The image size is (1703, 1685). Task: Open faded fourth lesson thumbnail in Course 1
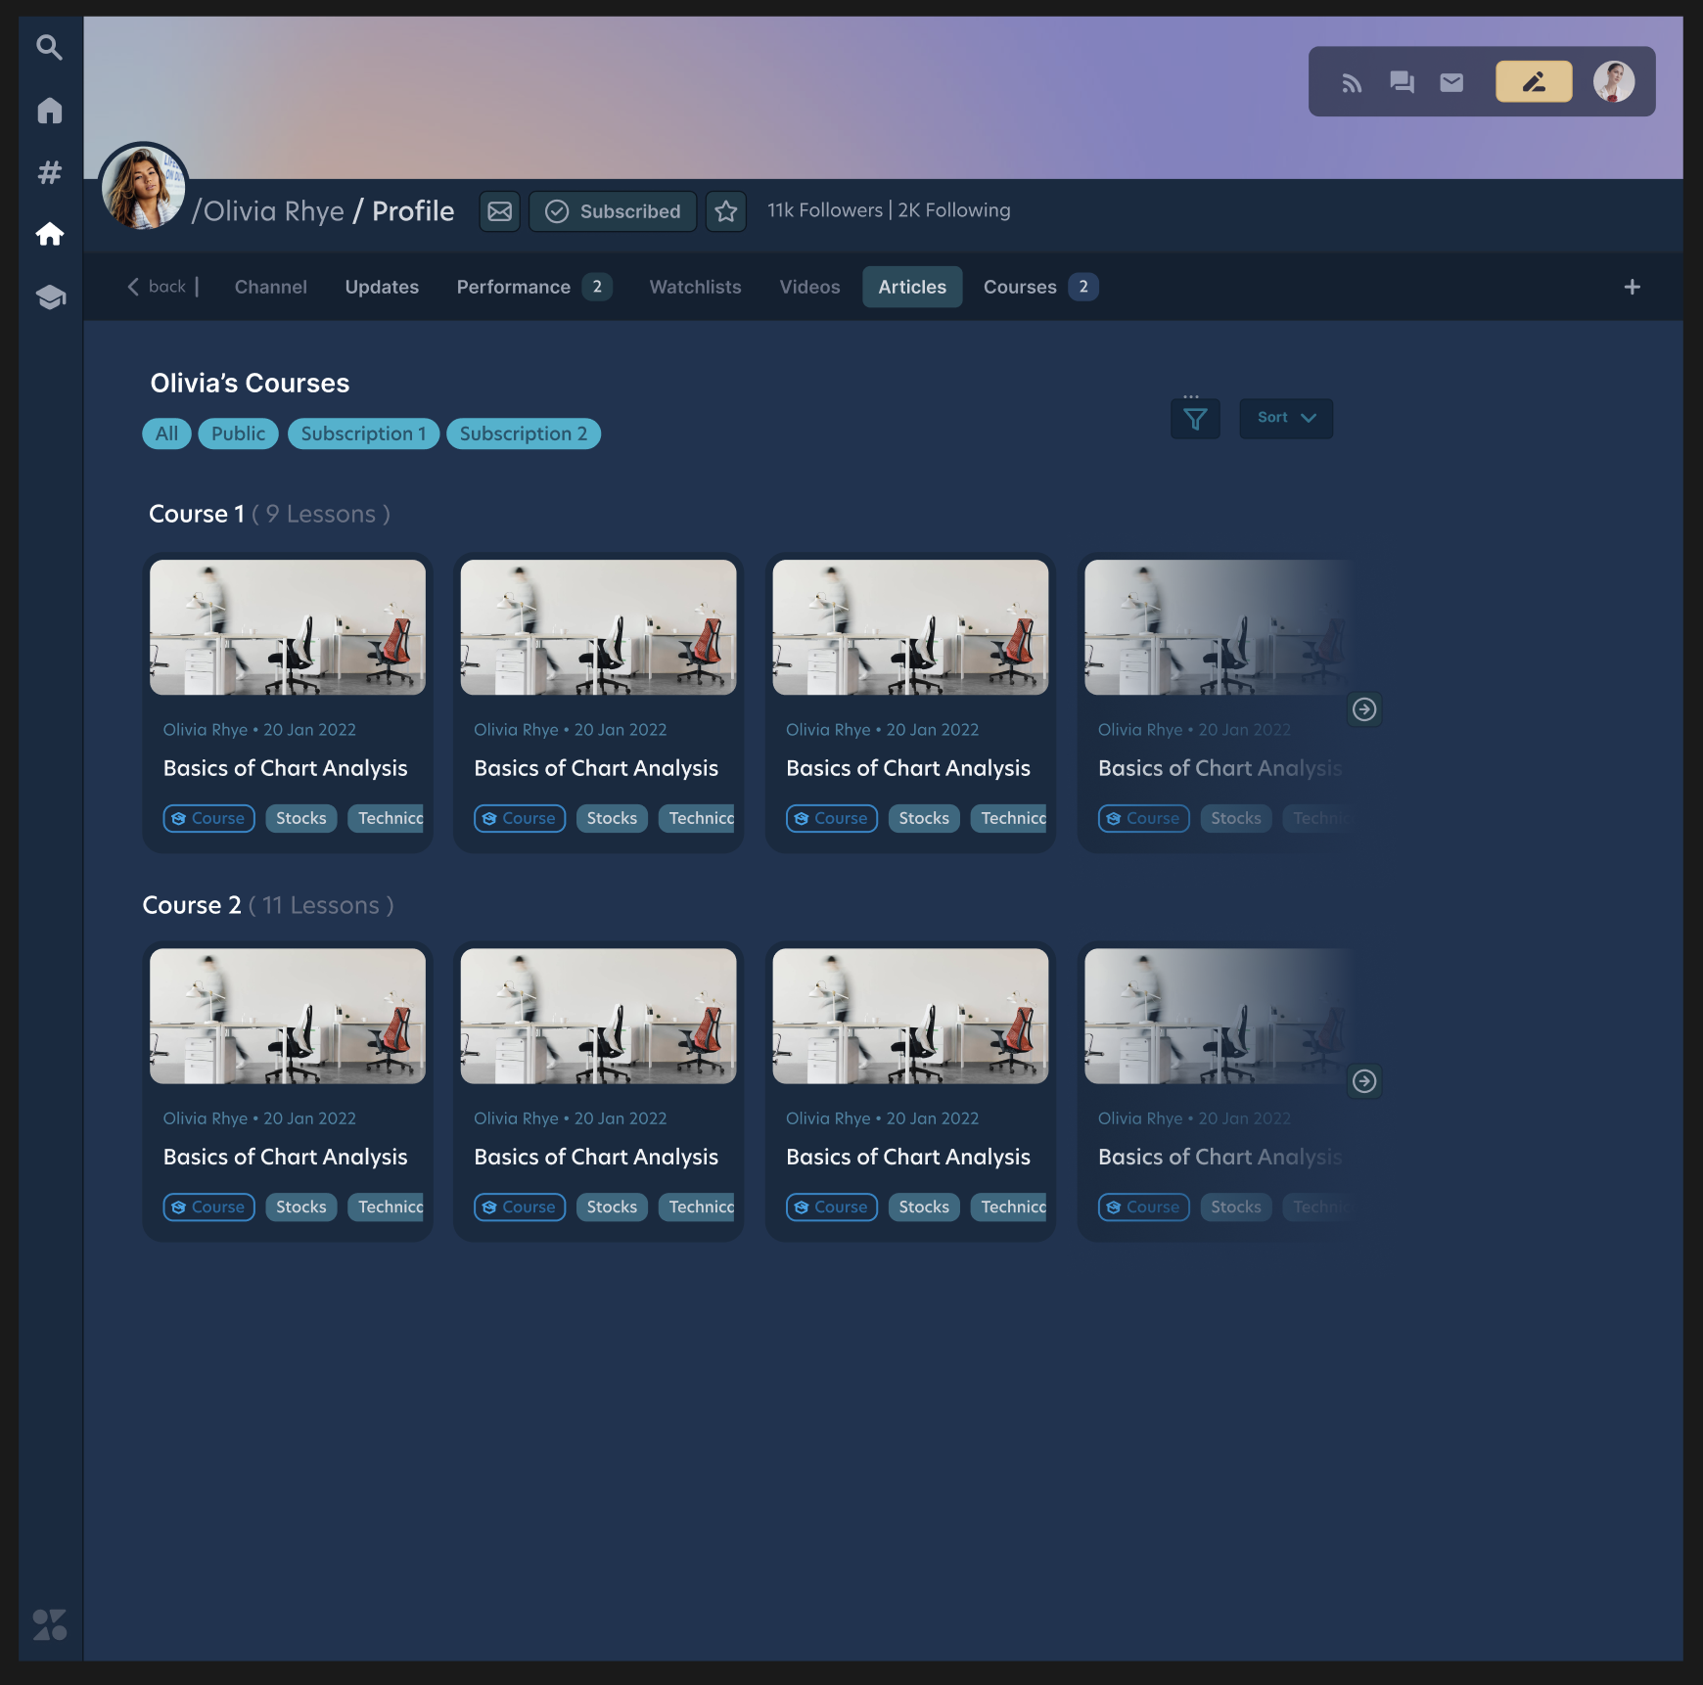point(1219,627)
